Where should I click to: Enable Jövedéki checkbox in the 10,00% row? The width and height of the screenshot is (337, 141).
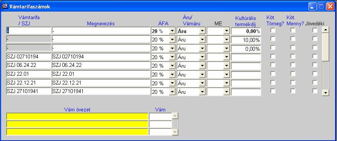315,39
